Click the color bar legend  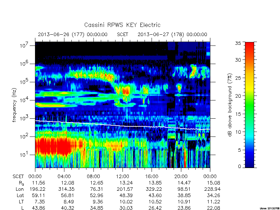(x=250, y=105)
